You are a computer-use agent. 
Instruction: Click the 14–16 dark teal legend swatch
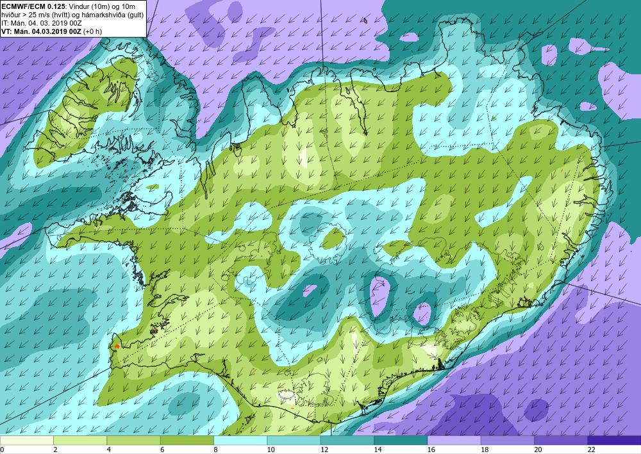point(401,440)
